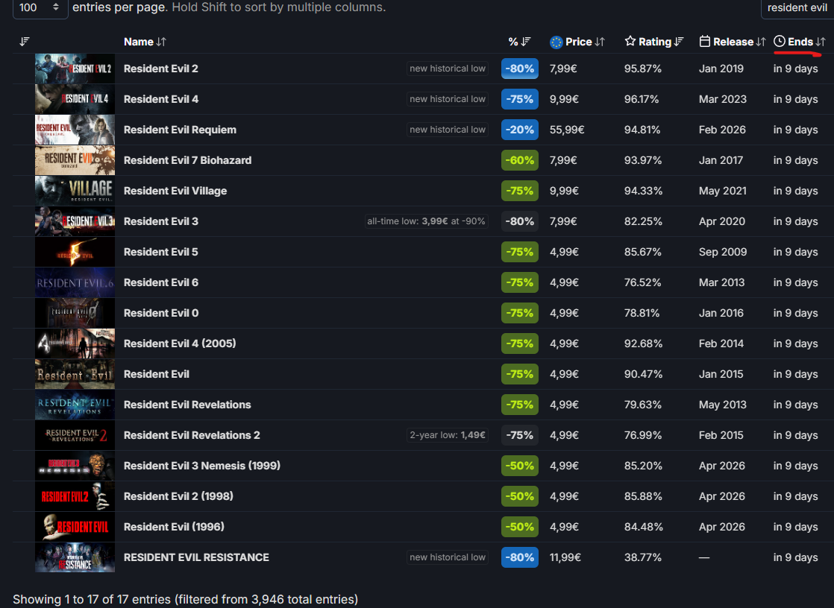Sort table by the Name column
This screenshot has width=834, height=608.
[145, 42]
